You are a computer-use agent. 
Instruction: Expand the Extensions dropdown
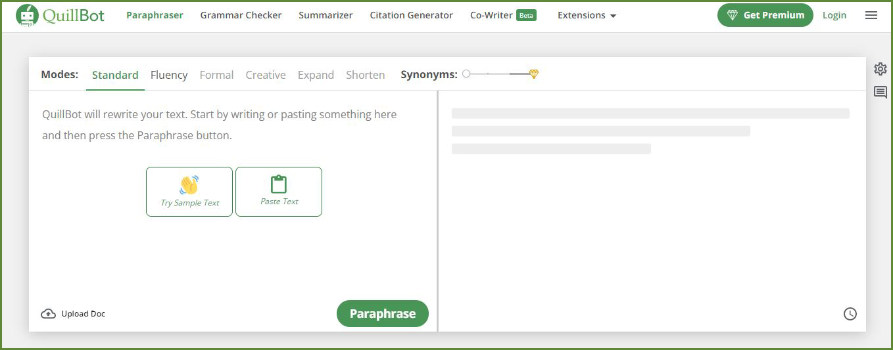[x=587, y=15]
